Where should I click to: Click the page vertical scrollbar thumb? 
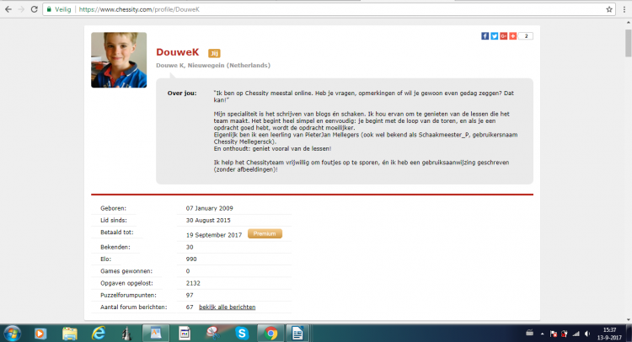628,43
